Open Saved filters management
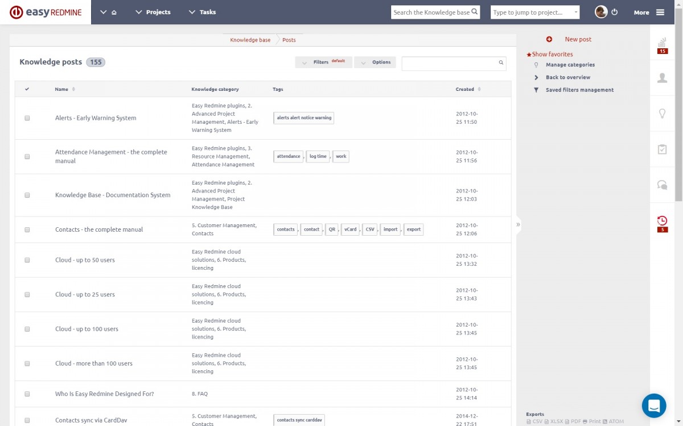683x426 pixels. 580,90
